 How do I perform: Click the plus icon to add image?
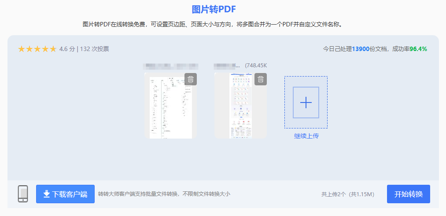click(306, 103)
